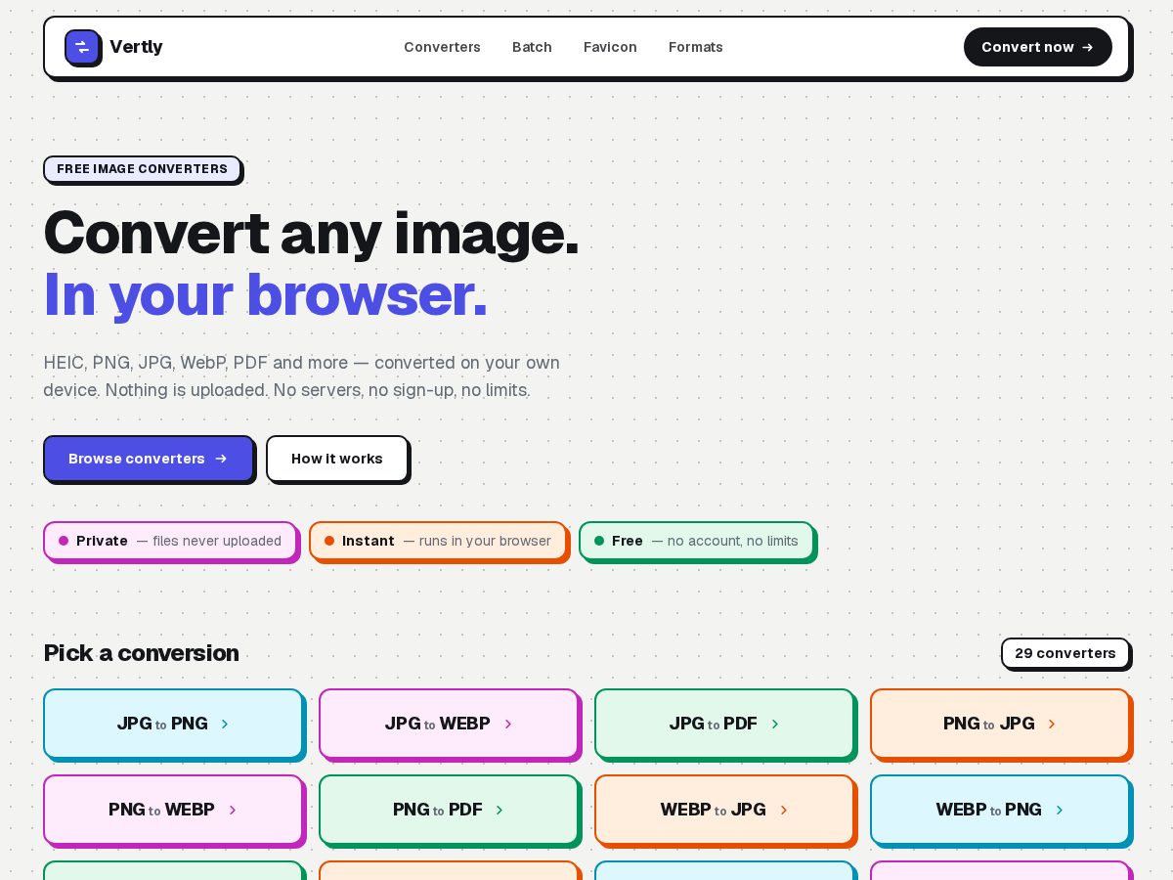
Task: Click the chevron on JPG to PDF
Action: [x=775, y=724]
